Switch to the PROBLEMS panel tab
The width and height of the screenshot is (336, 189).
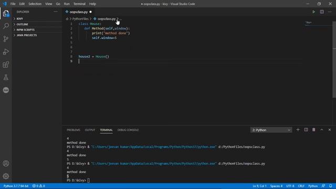73,130
